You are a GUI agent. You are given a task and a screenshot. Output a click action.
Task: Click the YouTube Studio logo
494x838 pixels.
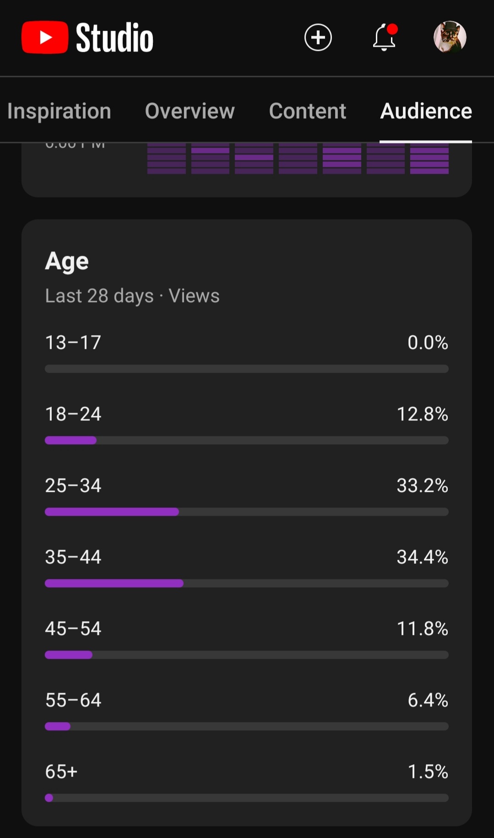pyautogui.click(x=87, y=37)
